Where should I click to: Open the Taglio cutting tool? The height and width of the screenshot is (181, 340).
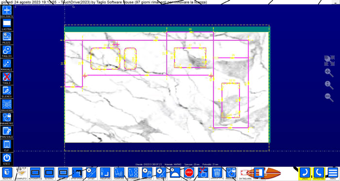[x=7, y=51]
